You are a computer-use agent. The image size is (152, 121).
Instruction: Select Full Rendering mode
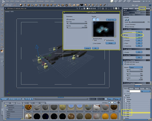[105, 40]
